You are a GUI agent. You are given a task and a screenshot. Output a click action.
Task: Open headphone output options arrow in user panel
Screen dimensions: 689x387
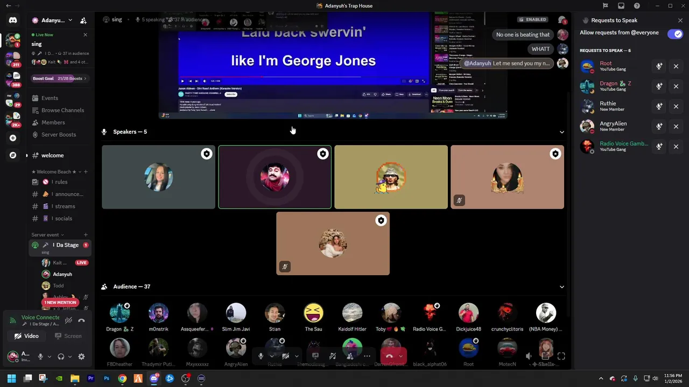click(x=70, y=356)
